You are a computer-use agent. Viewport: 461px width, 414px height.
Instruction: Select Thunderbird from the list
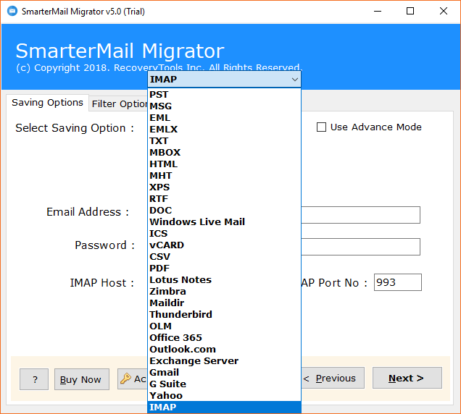pos(224,314)
